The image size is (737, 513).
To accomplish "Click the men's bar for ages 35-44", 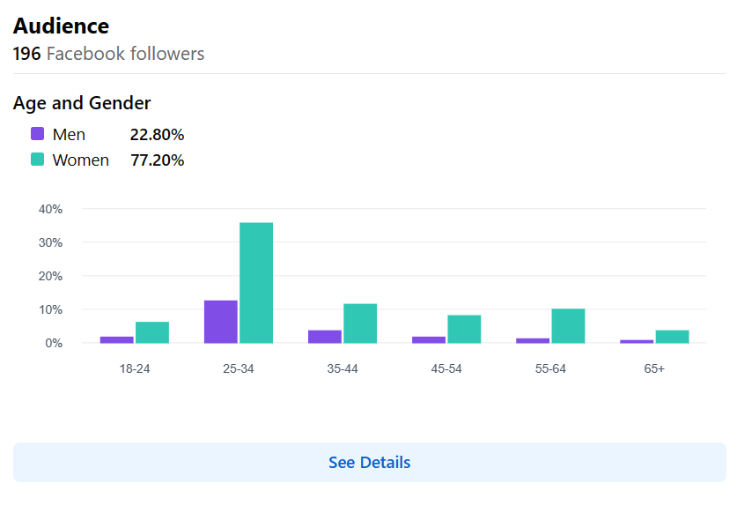I will click(325, 337).
